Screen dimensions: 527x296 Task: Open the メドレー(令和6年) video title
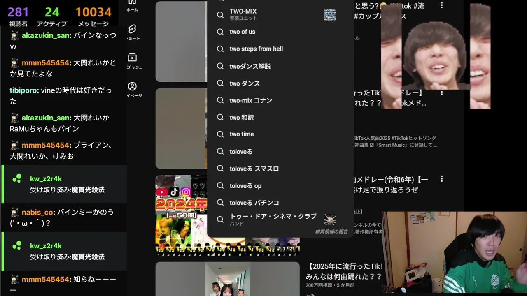[x=391, y=185]
